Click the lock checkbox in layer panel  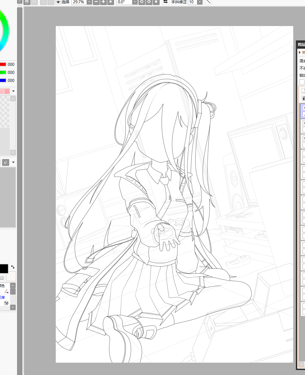pos(302,82)
